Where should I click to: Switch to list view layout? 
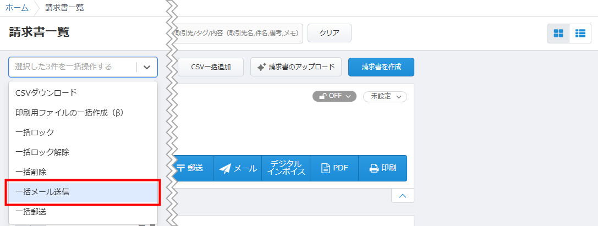click(580, 33)
